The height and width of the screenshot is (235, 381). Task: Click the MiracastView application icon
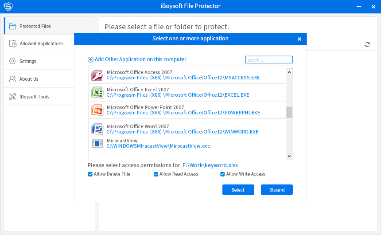pyautogui.click(x=97, y=143)
